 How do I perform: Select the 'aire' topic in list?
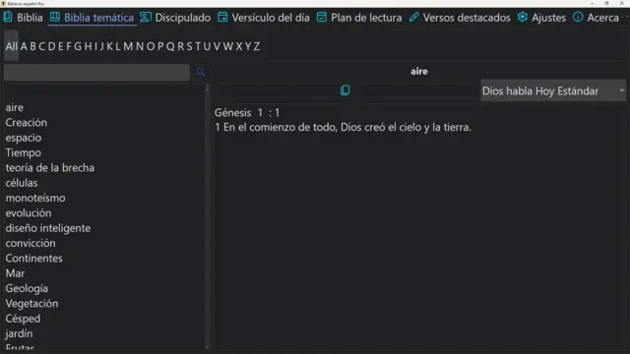[x=15, y=107]
